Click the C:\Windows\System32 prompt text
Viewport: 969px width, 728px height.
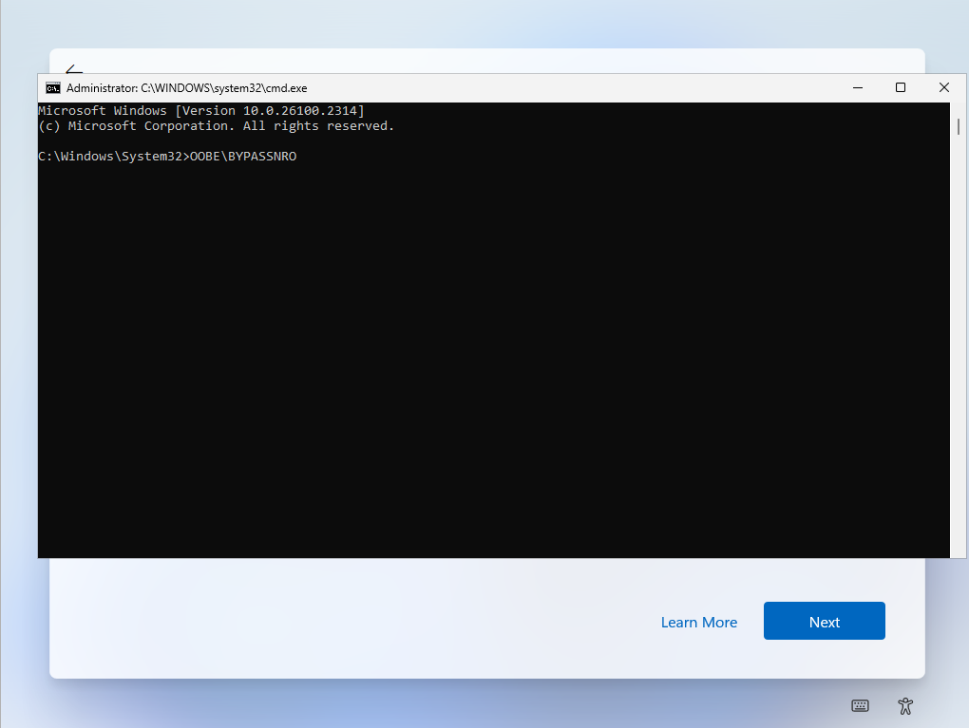point(114,157)
